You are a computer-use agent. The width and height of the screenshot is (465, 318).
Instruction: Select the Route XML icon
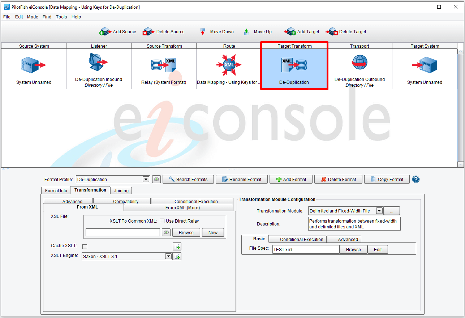pos(229,65)
